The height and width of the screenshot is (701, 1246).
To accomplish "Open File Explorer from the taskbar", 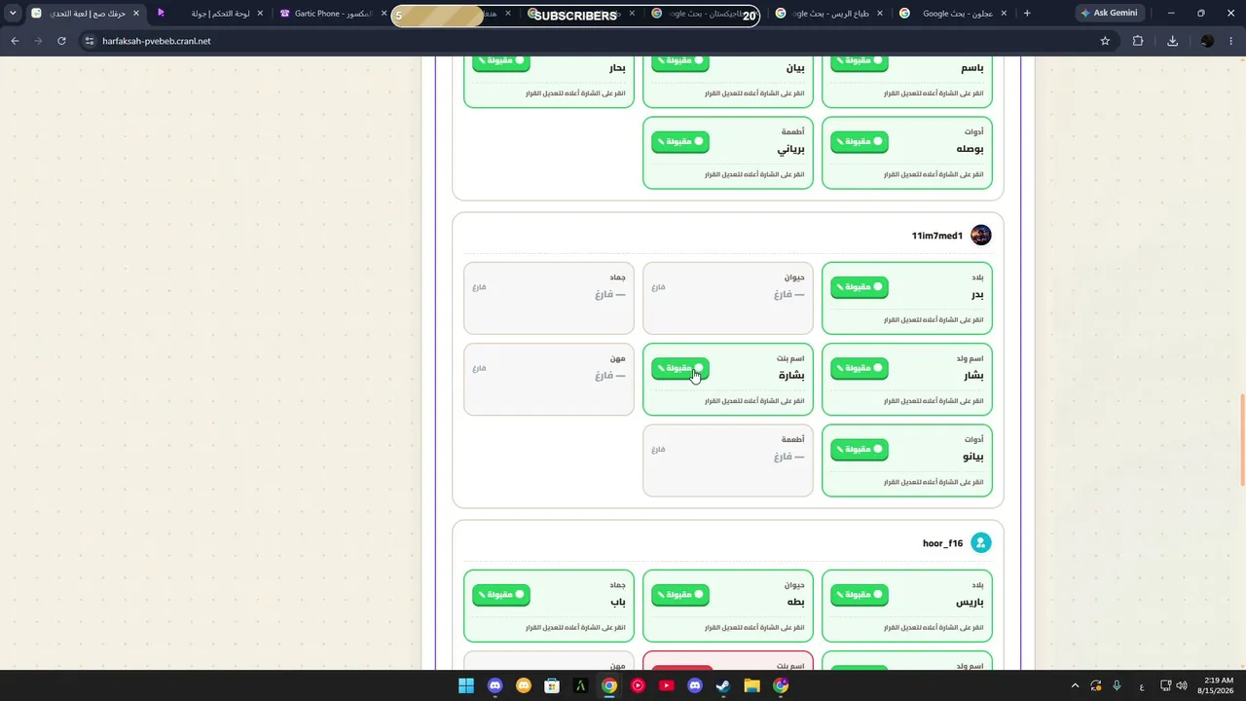I will tap(751, 685).
